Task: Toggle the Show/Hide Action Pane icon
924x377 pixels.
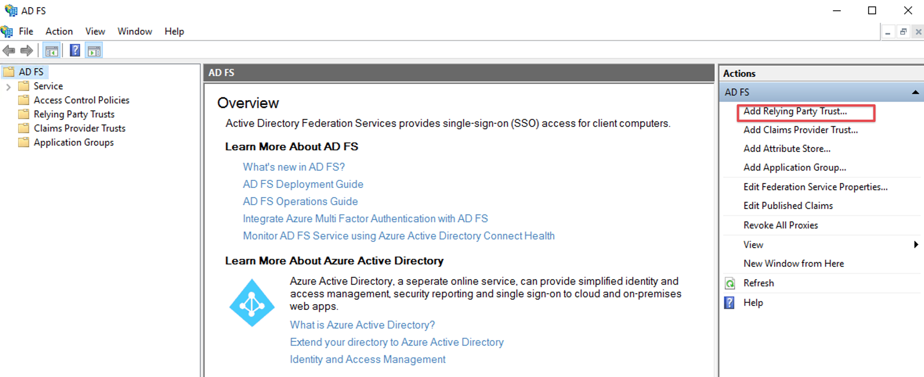Action: pos(94,50)
